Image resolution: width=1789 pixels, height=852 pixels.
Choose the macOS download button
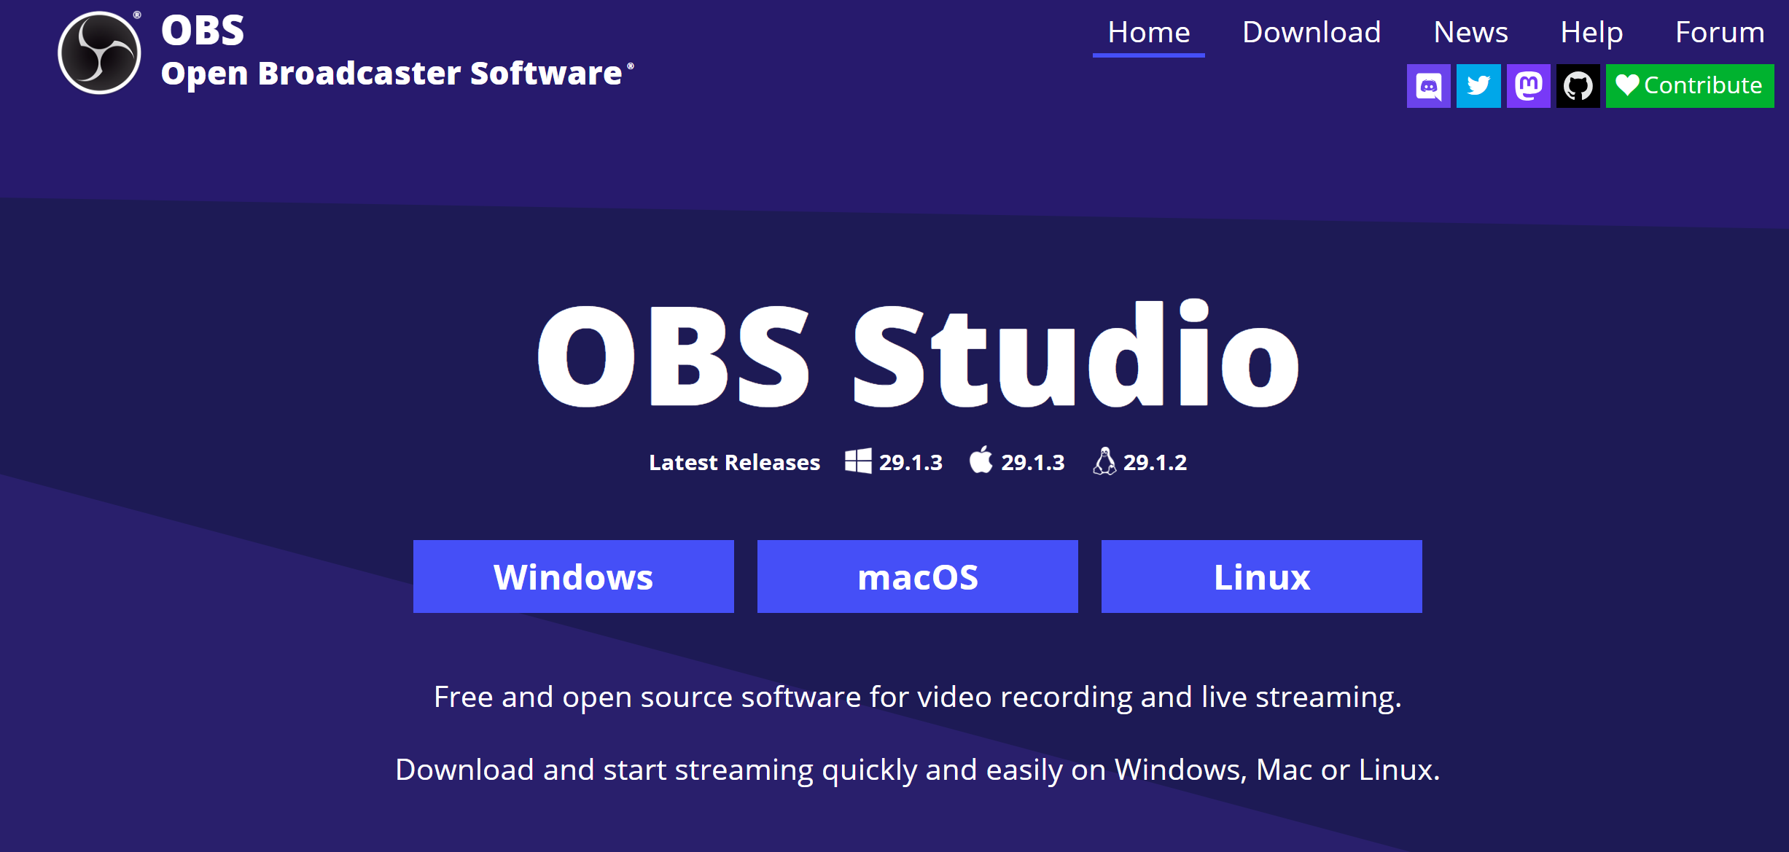[x=918, y=577]
